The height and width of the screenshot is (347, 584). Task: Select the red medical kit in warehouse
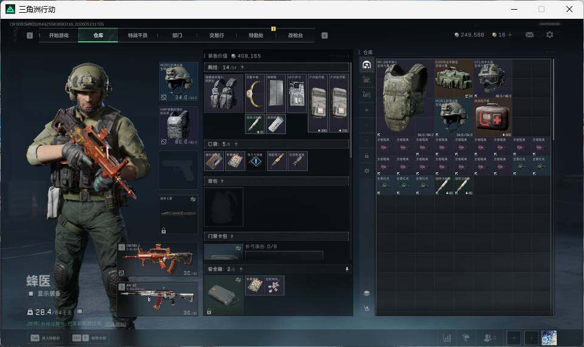[492, 117]
